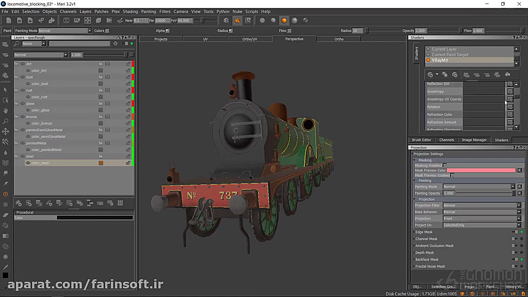This screenshot has width=528, height=297.
Task: Click the add layer icon below the layers list
Action: click(19, 203)
